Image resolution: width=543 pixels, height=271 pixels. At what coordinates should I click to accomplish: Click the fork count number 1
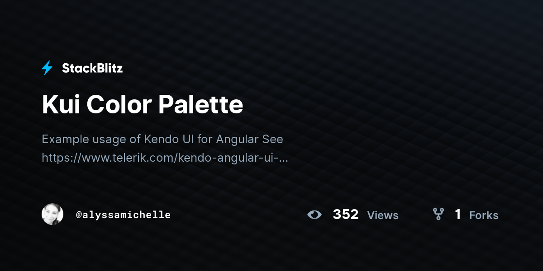[458, 215]
